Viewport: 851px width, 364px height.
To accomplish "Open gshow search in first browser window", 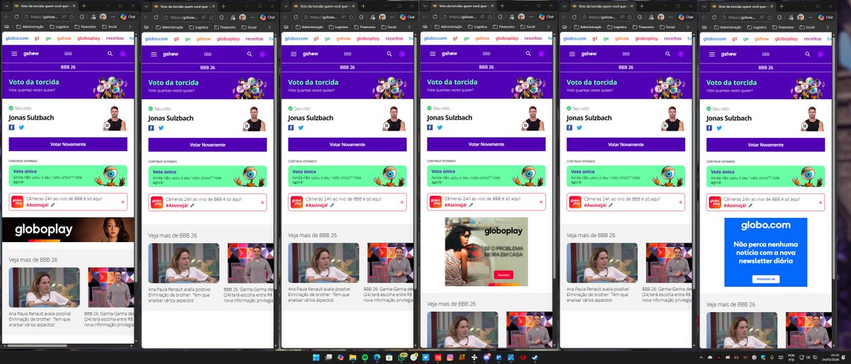I will click(110, 54).
